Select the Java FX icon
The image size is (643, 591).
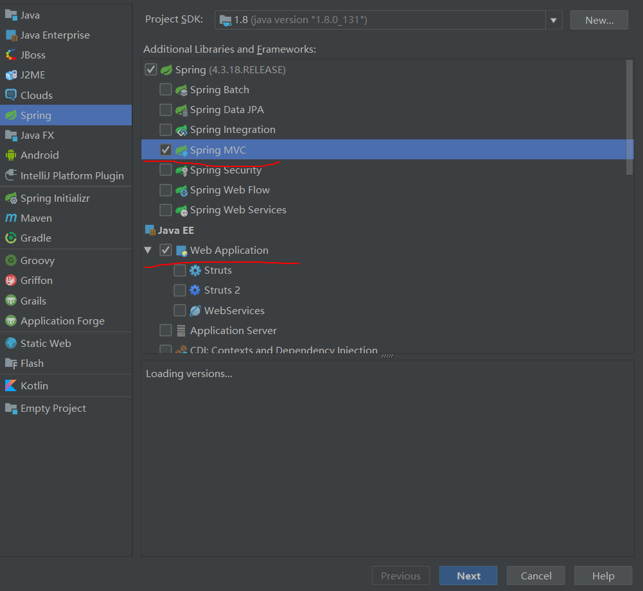[x=11, y=136]
